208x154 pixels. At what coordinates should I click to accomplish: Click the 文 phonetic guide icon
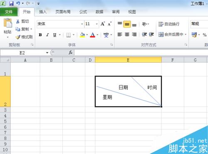(x=106, y=35)
